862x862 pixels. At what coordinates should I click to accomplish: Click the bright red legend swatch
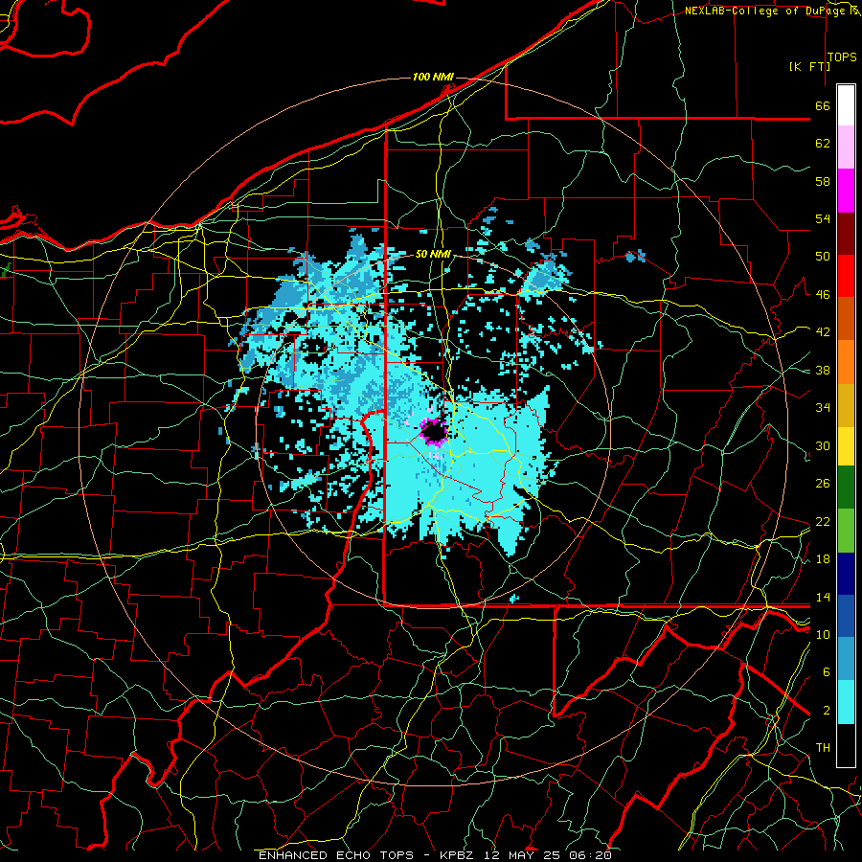pyautogui.click(x=846, y=276)
